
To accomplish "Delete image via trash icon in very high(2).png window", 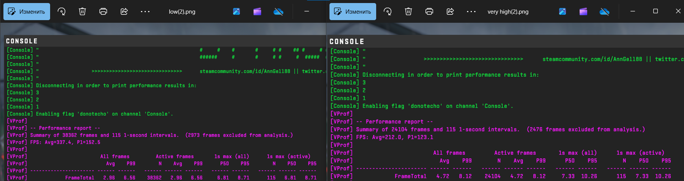I will (x=408, y=11).
